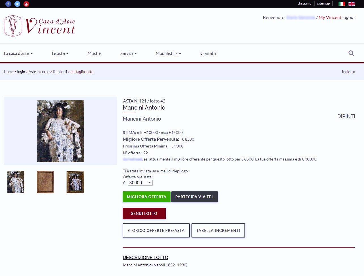Click the DIPINTI category label

click(346, 116)
